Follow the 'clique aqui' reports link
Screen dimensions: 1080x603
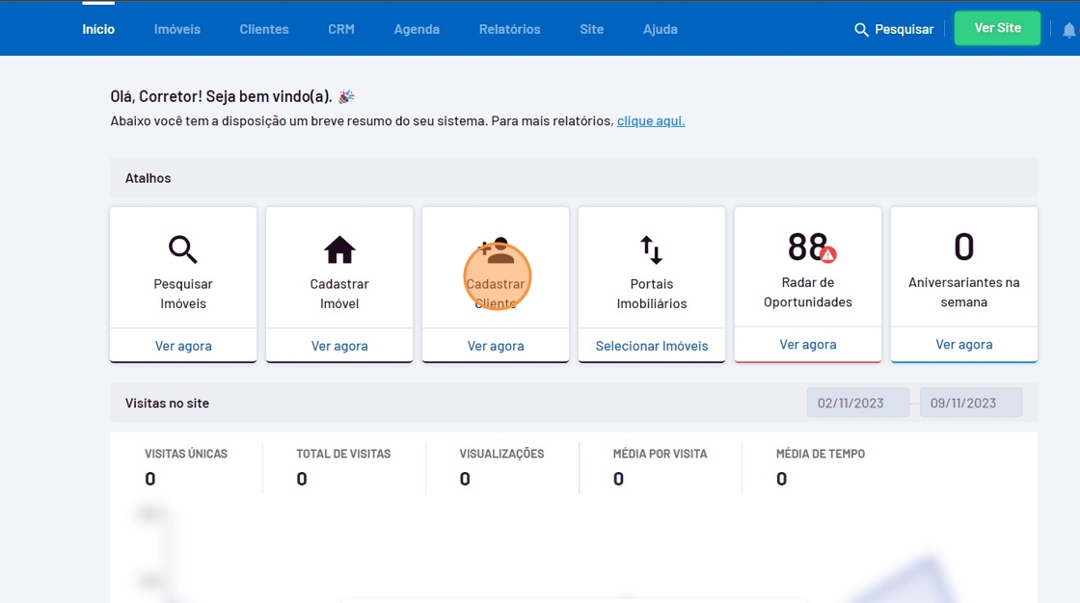651,121
